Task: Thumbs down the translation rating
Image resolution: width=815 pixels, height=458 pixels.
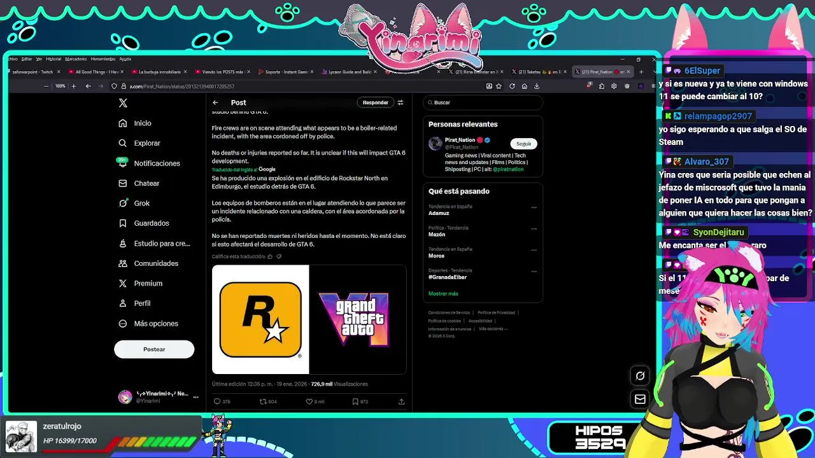Action: pos(279,257)
